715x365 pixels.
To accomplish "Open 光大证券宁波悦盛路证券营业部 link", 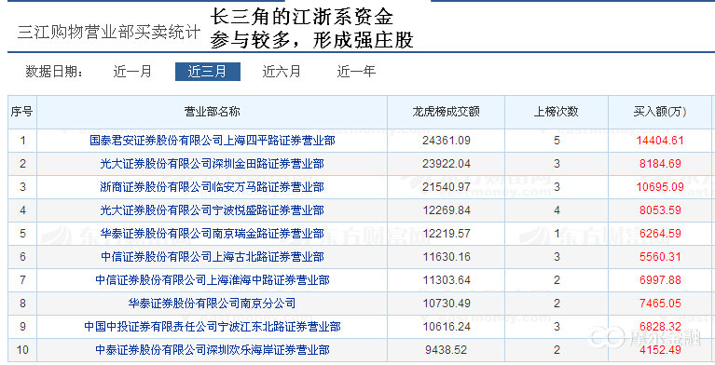I will 212,210.
